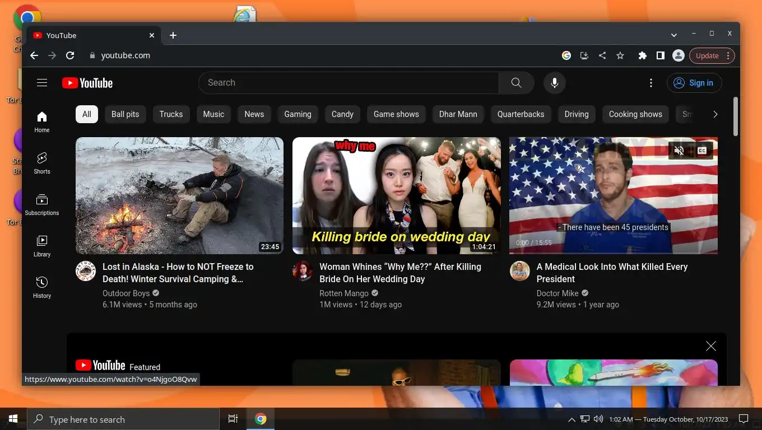Viewport: 762px width, 430px height.
Task: Open Library in sidebar
Action: (x=42, y=246)
